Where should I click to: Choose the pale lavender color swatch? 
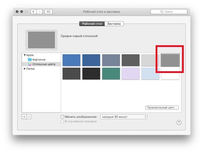[x=131, y=74]
